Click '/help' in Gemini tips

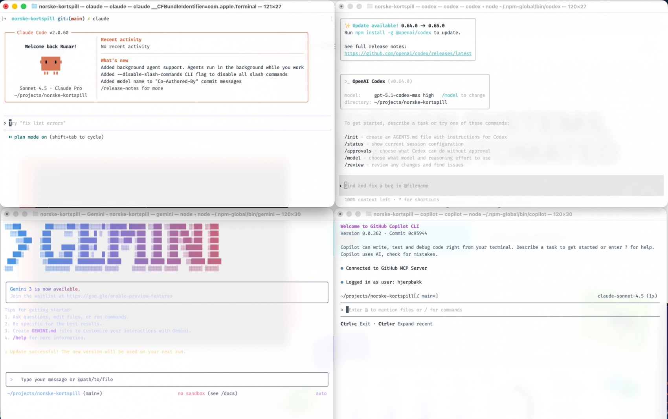tap(19, 338)
